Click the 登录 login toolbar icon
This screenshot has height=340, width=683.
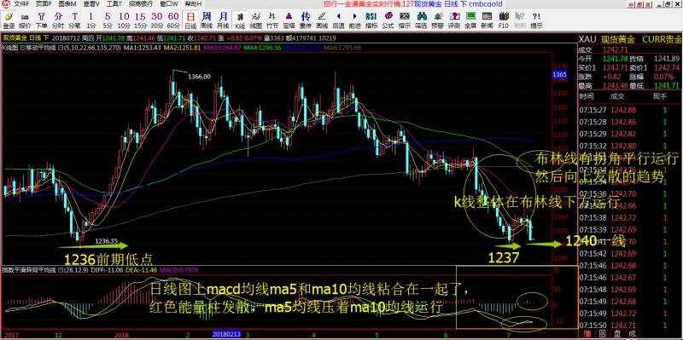[9, 20]
